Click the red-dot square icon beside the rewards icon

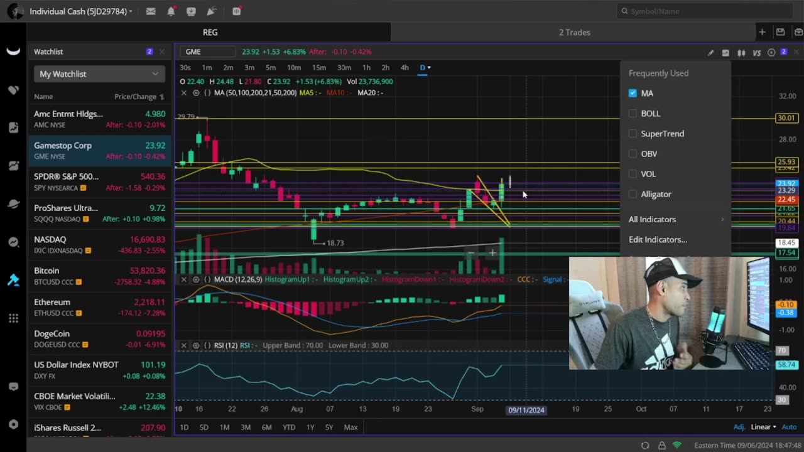pos(236,11)
